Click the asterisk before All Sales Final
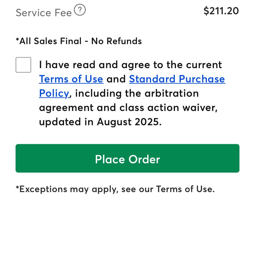255x253 pixels. tap(17, 40)
